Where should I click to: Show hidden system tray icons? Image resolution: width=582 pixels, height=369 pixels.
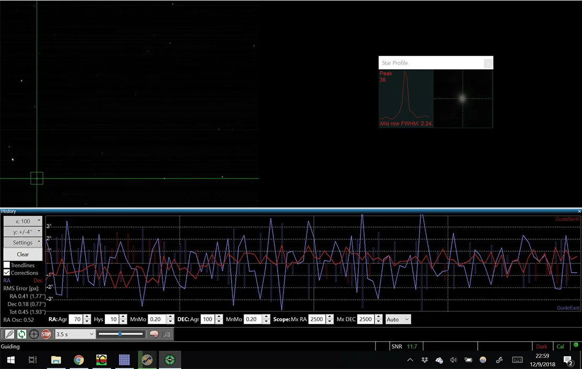[410, 360]
